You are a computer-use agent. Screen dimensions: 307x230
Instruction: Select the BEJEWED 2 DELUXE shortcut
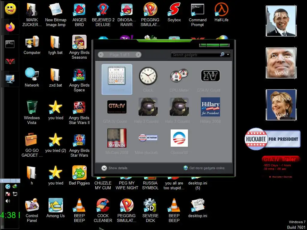coord(103,15)
